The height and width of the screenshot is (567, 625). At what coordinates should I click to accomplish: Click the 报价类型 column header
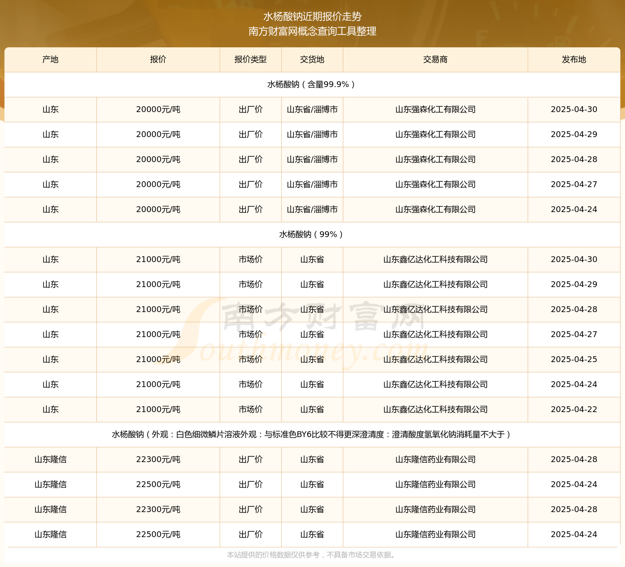pos(250,59)
